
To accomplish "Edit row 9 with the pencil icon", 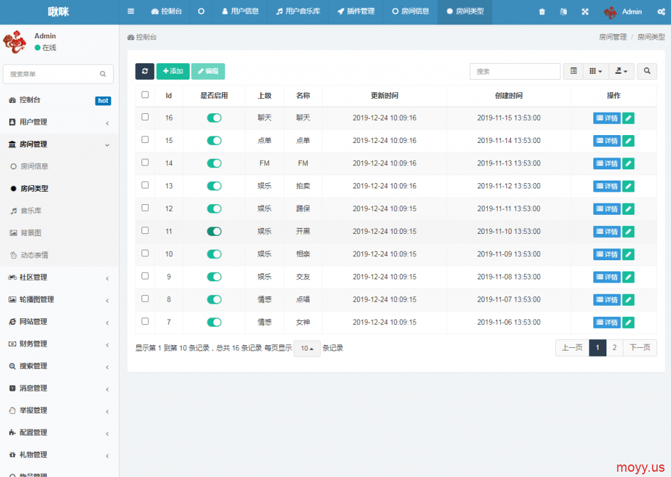I will (628, 277).
